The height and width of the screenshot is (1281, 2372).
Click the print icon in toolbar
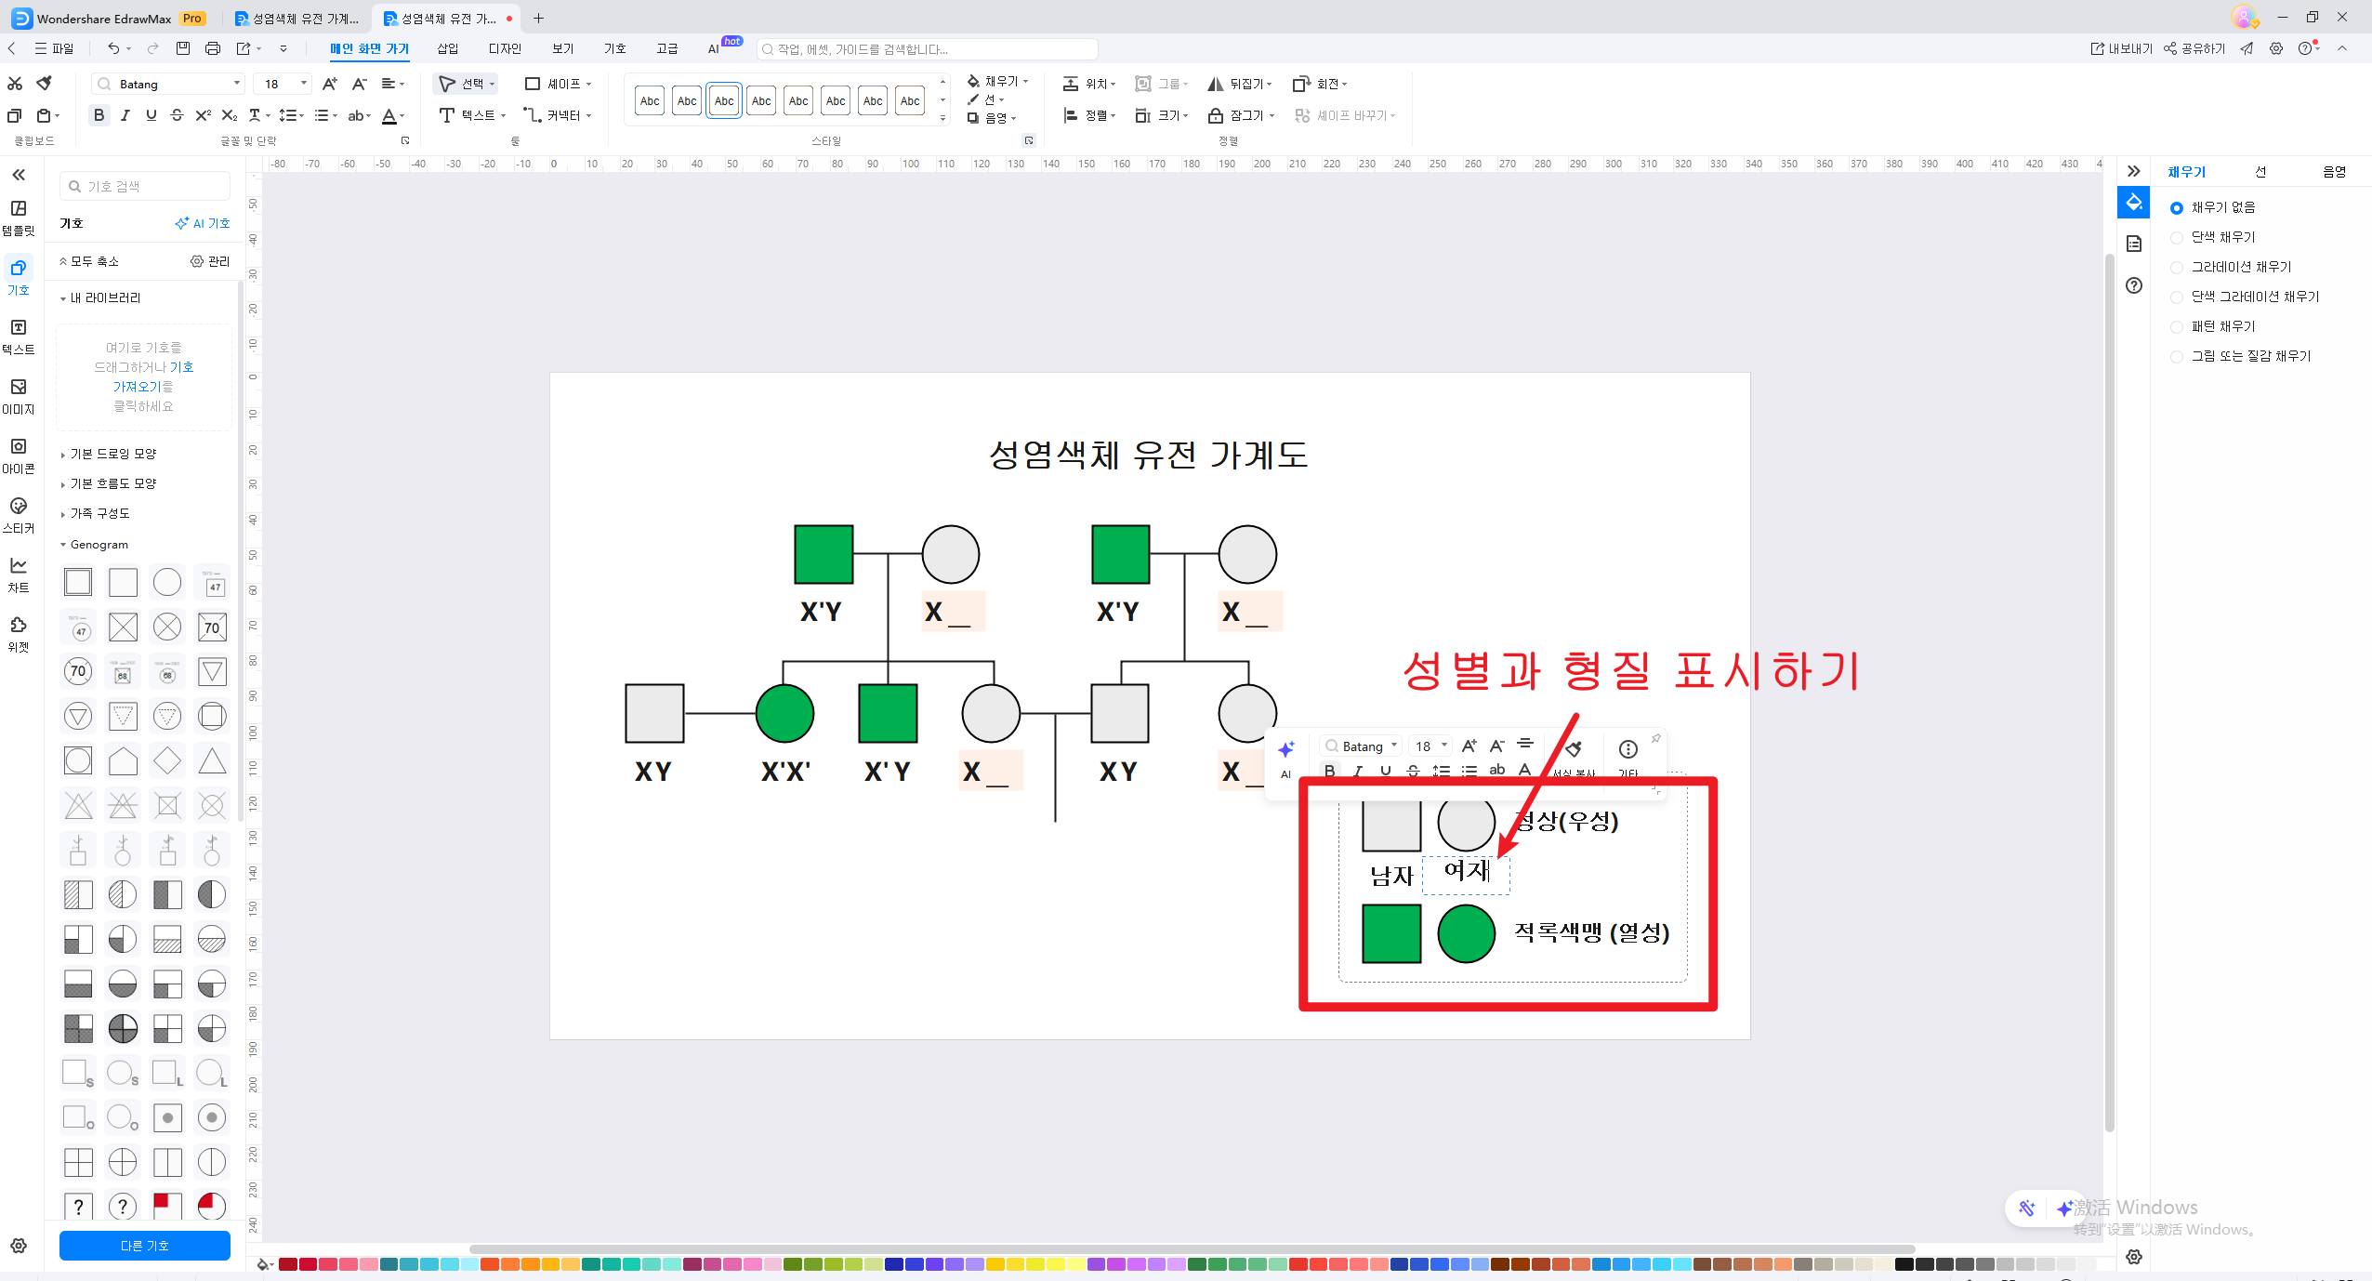[213, 48]
